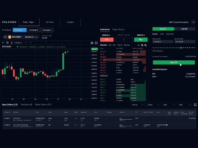Toggle Exchange C venue
The image size is (198, 148).
click(47, 30)
